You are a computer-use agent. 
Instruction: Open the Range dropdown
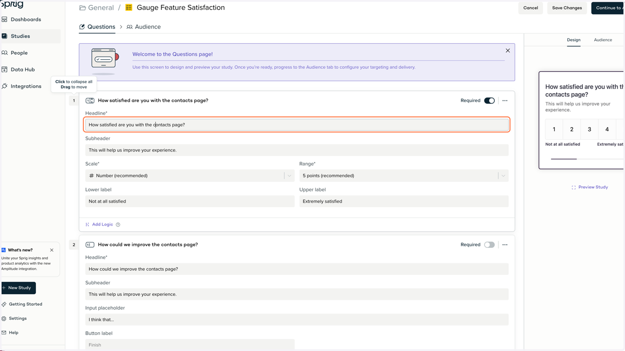coord(404,176)
